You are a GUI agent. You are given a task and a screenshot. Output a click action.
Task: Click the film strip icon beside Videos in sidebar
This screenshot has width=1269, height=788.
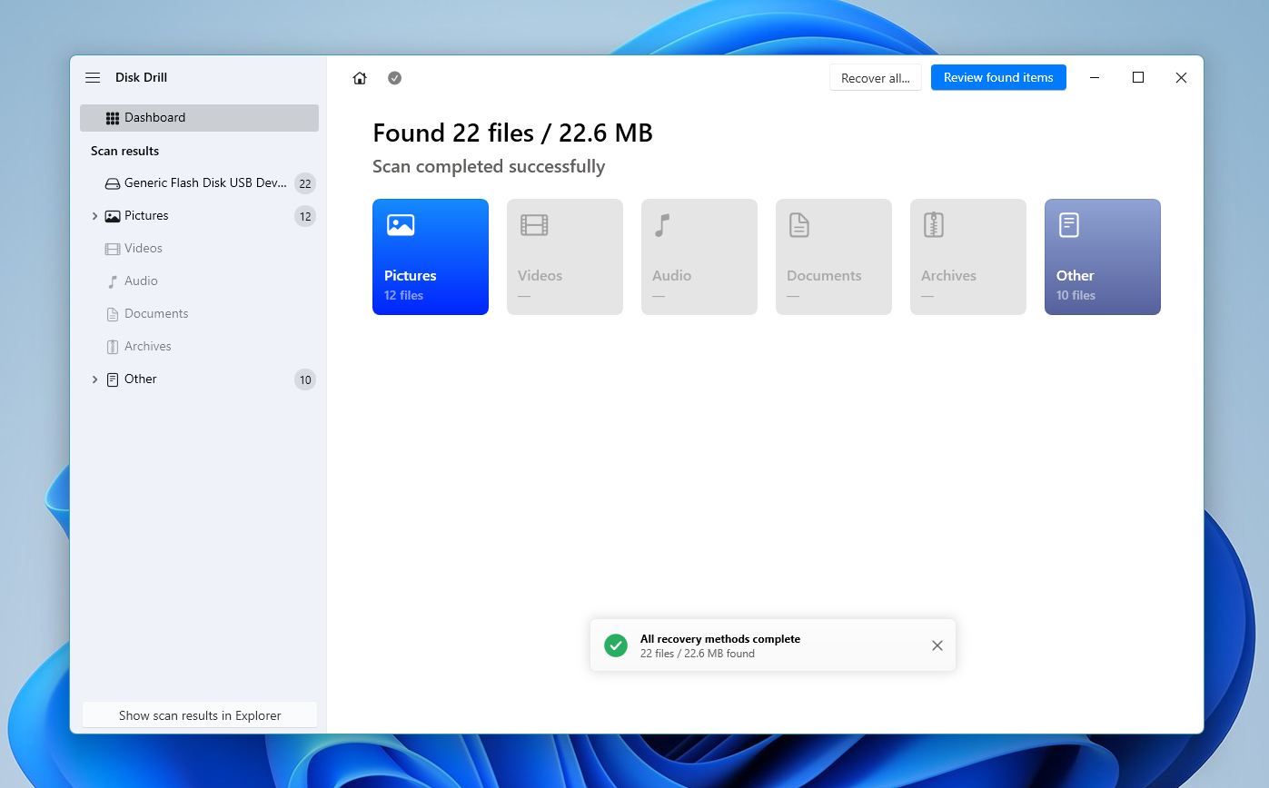click(x=113, y=249)
